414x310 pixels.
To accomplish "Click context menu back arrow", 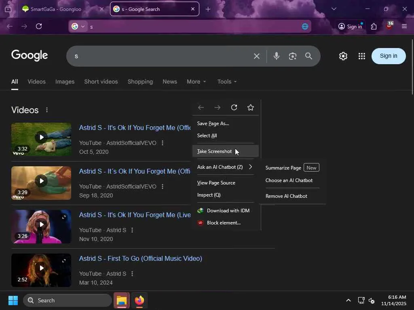I will [x=201, y=107].
